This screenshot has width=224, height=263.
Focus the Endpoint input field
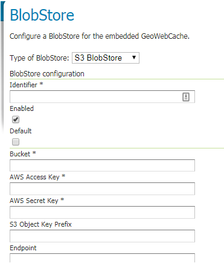click(102, 258)
